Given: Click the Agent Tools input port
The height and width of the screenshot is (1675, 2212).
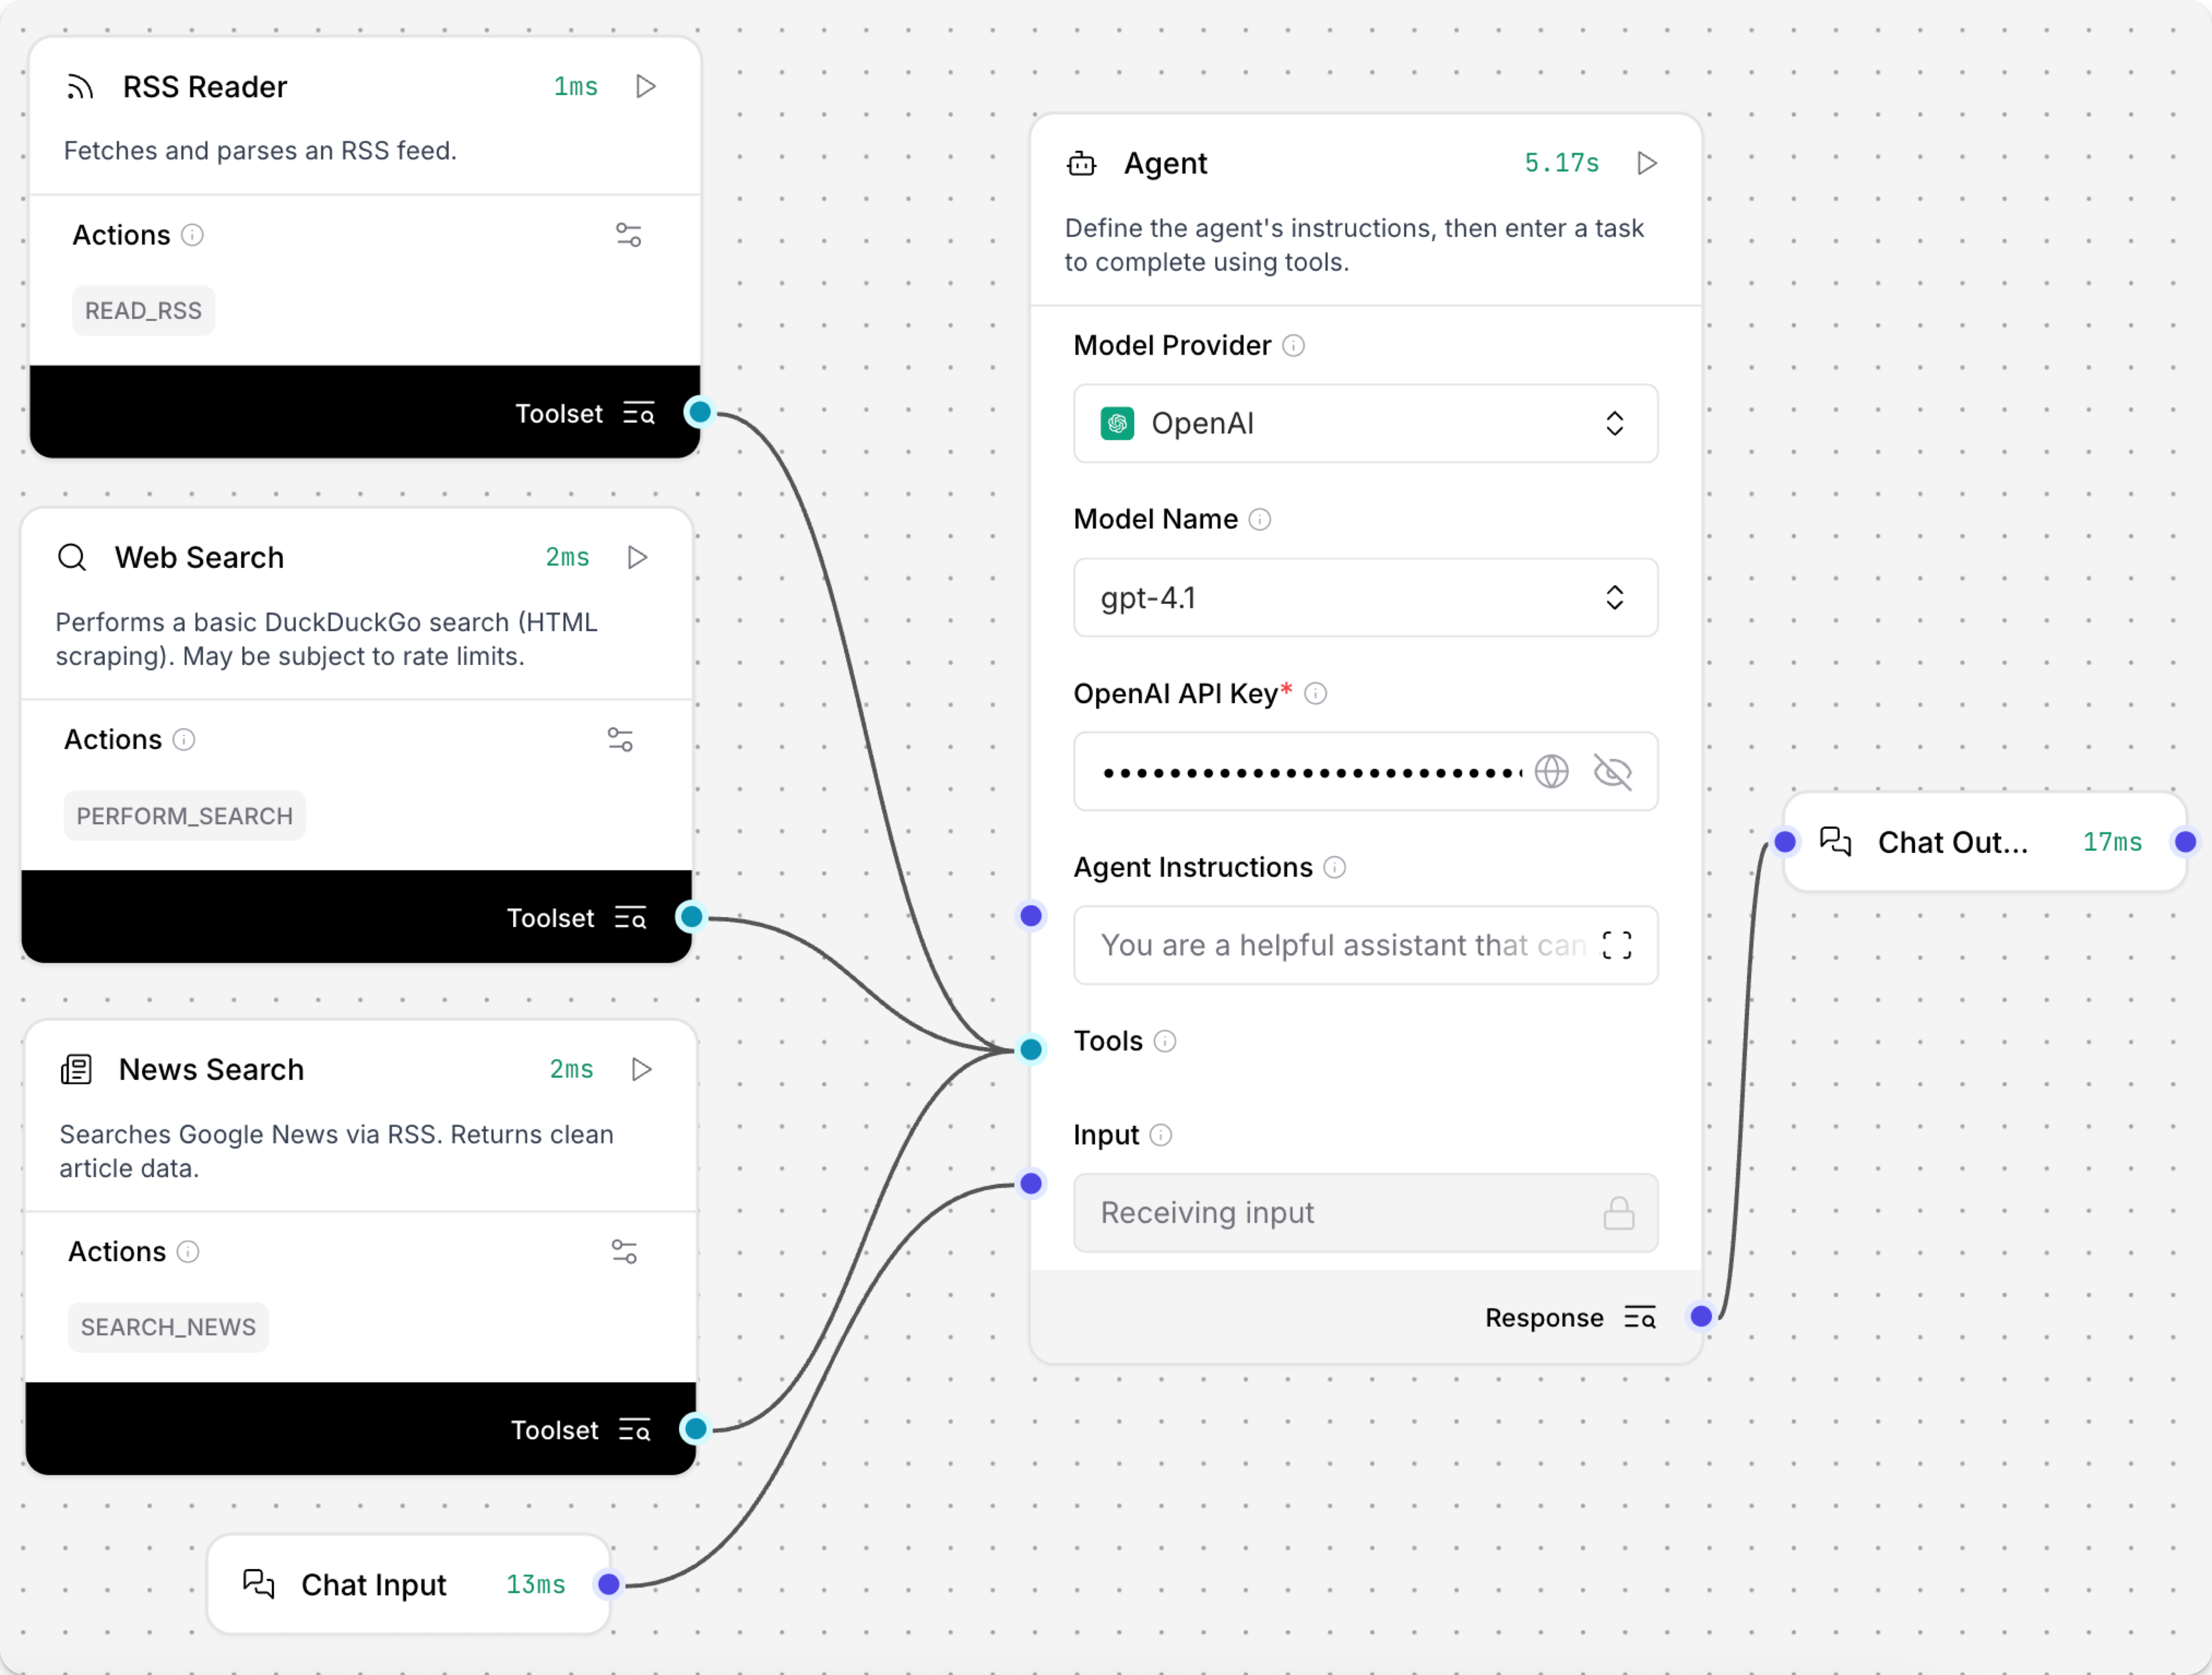Looking at the screenshot, I should coord(1031,1049).
